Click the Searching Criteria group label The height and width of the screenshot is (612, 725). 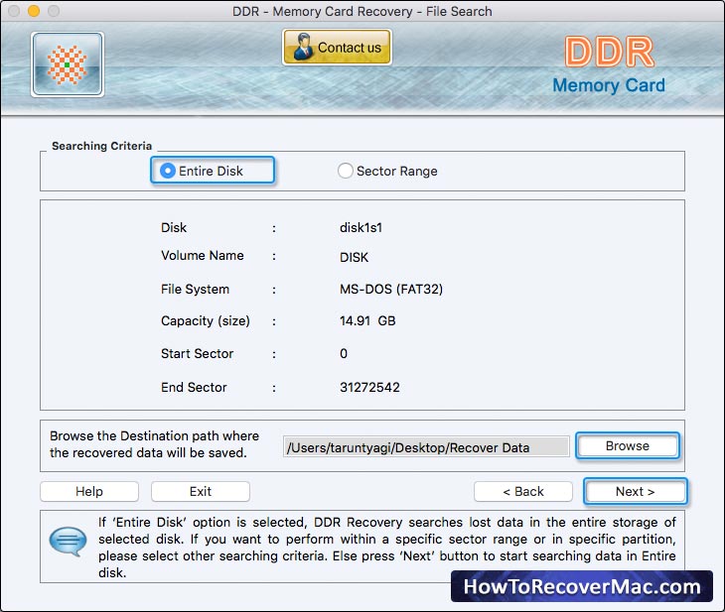click(x=101, y=146)
